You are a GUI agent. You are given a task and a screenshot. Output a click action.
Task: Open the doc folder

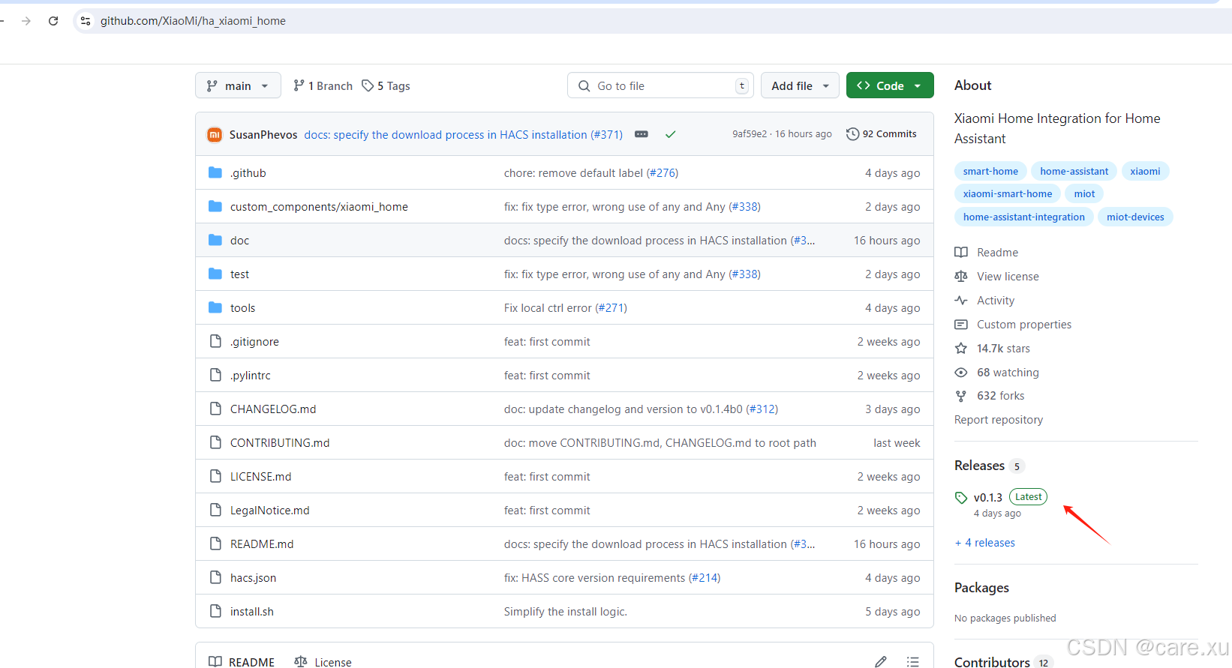(x=239, y=240)
